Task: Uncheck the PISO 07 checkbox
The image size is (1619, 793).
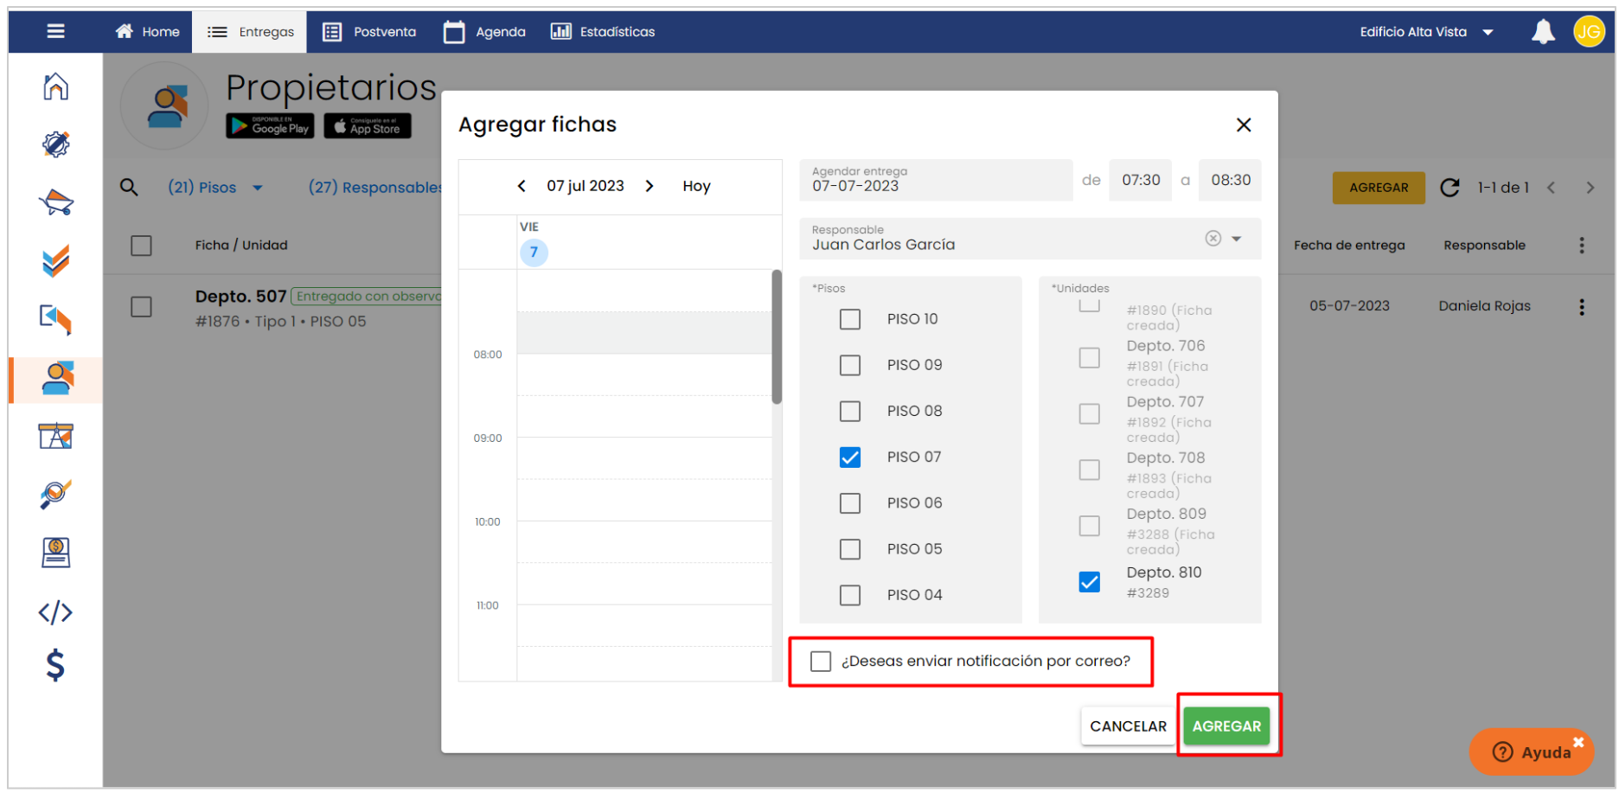Action: [x=850, y=457]
